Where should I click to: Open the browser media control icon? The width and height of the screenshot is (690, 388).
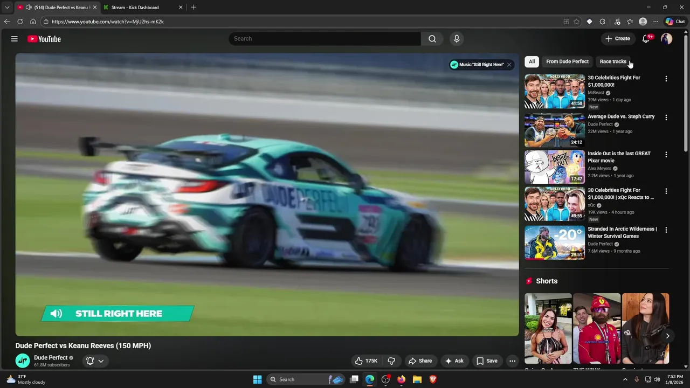coord(617,22)
